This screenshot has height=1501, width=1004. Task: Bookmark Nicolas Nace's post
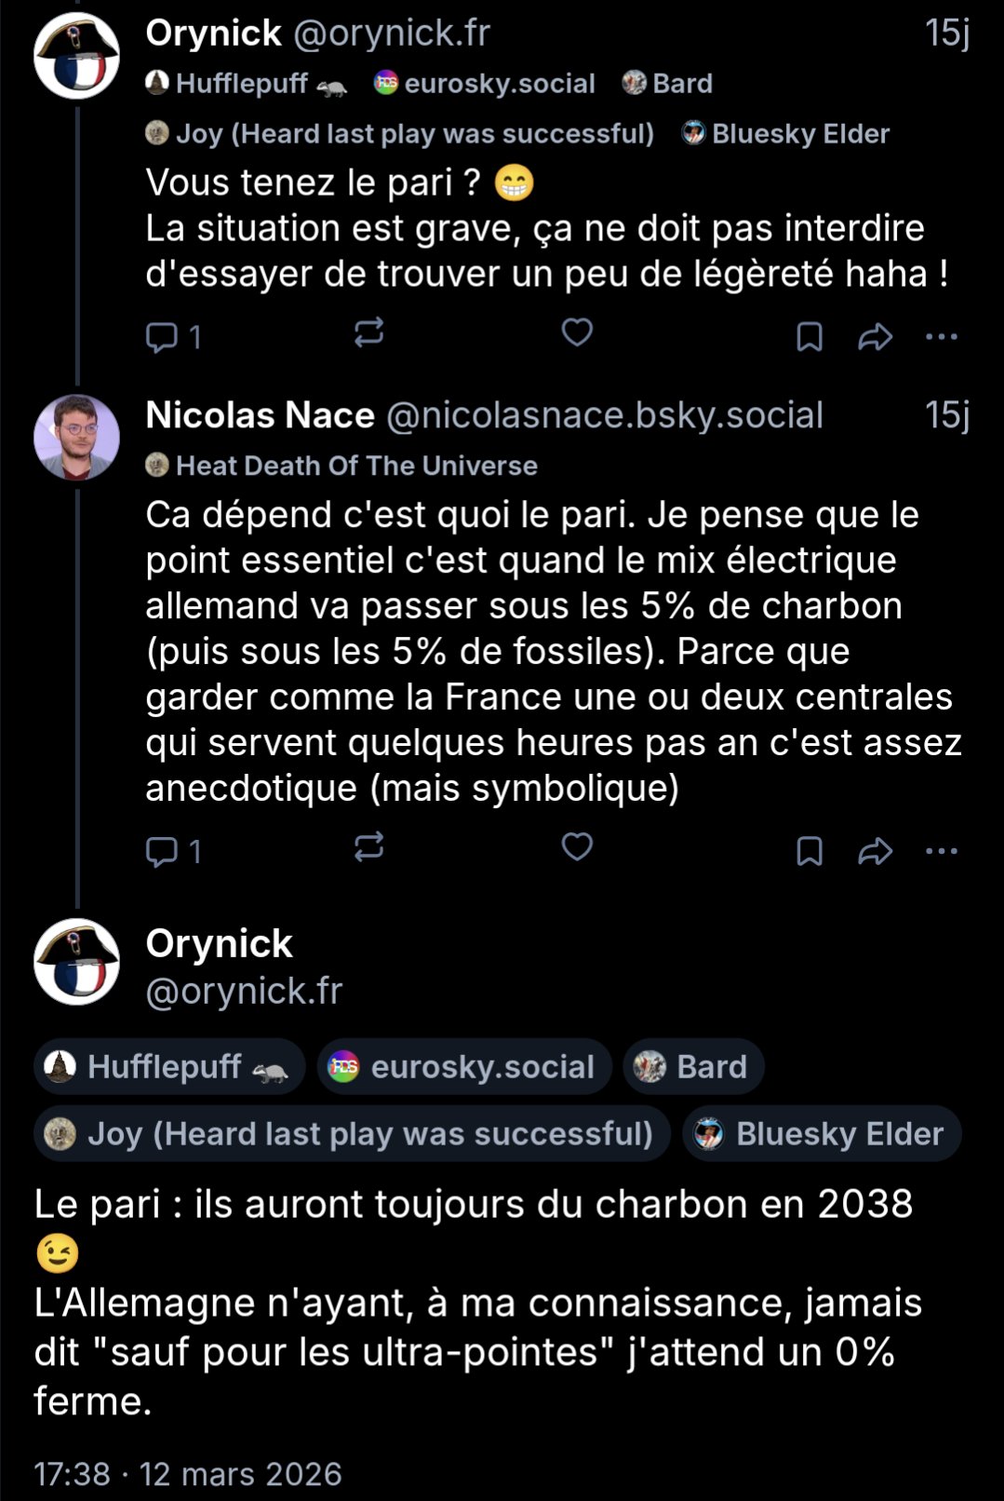tap(810, 850)
